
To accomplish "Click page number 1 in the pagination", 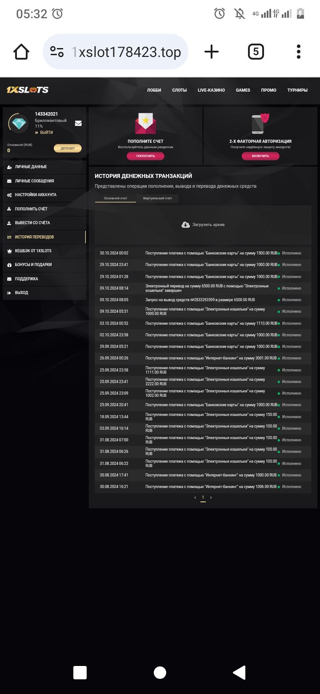I will [x=203, y=497].
